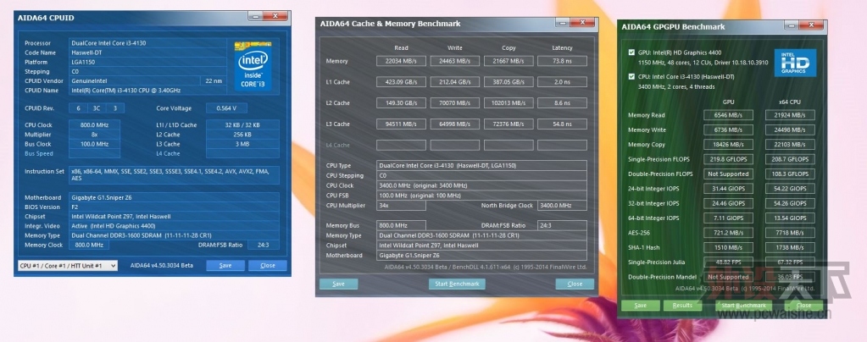Click Results button in GPGPU Benchmark window
867x342 pixels.
pos(681,305)
